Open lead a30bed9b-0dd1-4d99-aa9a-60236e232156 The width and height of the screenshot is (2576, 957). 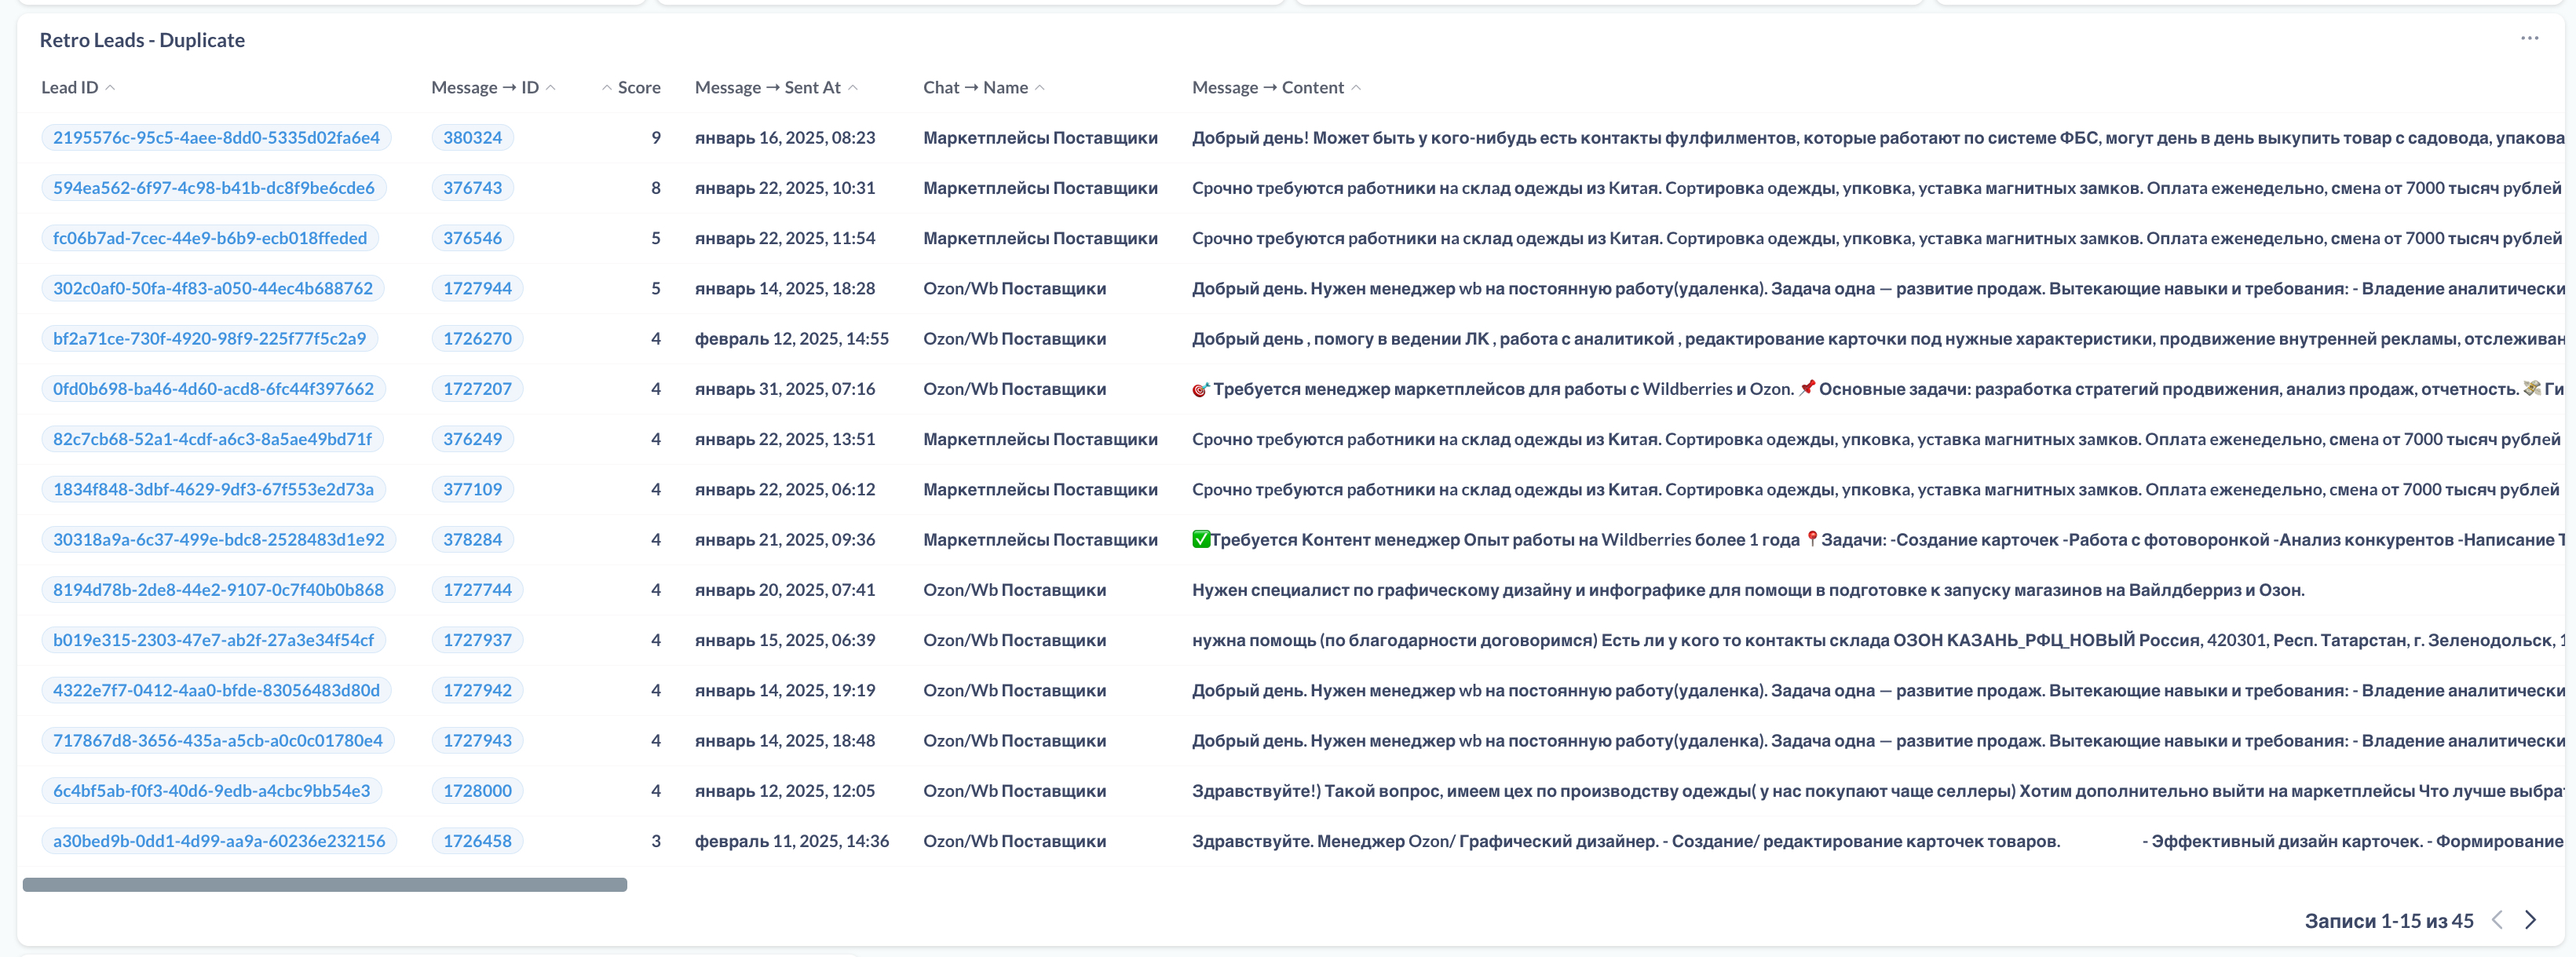click(x=219, y=841)
